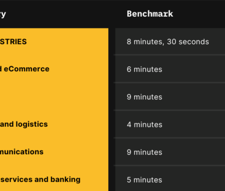Click the divider line above '5 minutes'
This screenshot has height=191, width=225.
[x=169, y=166]
